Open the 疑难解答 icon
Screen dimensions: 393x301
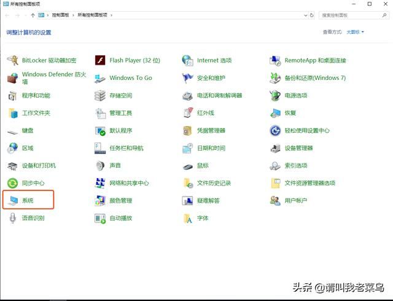pos(187,201)
